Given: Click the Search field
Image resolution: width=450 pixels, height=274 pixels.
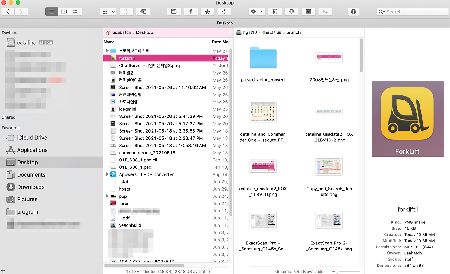Looking at the screenshot, I should pos(412,12).
